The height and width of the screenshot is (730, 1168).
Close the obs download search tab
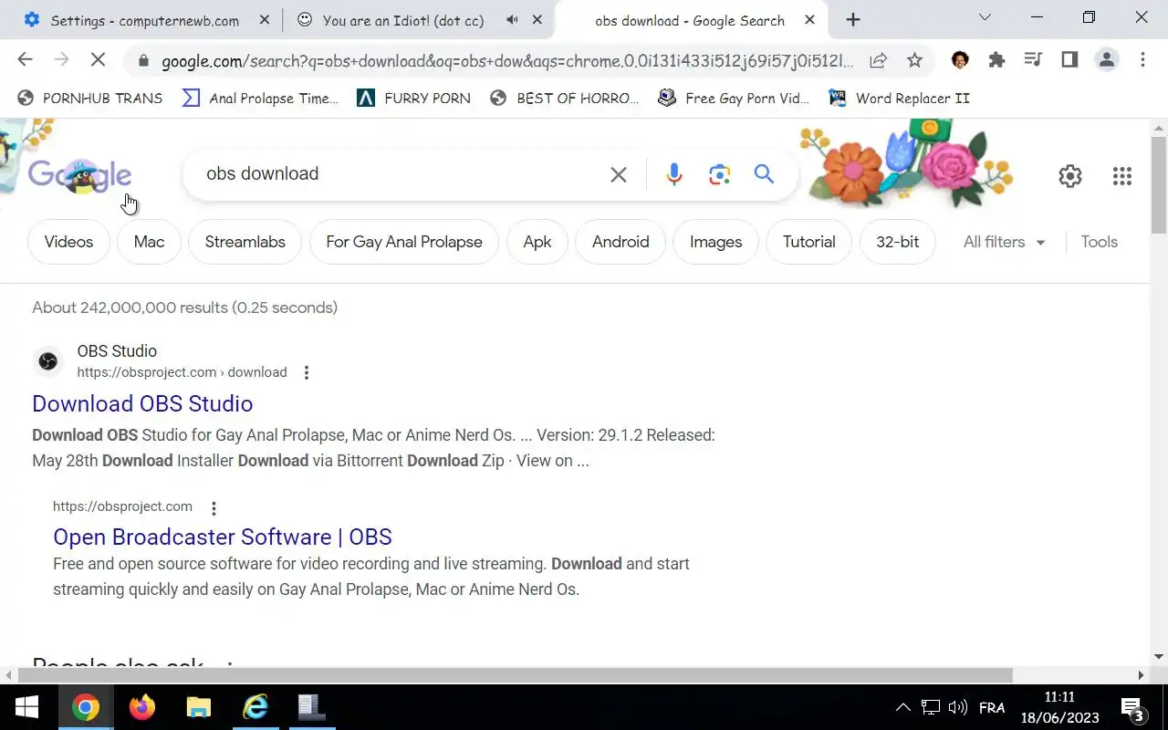pos(809,20)
